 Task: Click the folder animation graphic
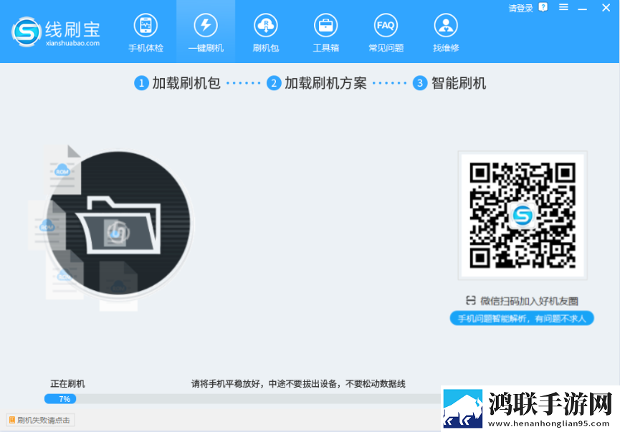[x=118, y=224]
